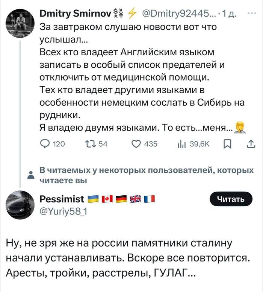Open Pessimist's profile avatar
Image resolution: width=263 pixels, height=292 pixels.
pos(19,203)
